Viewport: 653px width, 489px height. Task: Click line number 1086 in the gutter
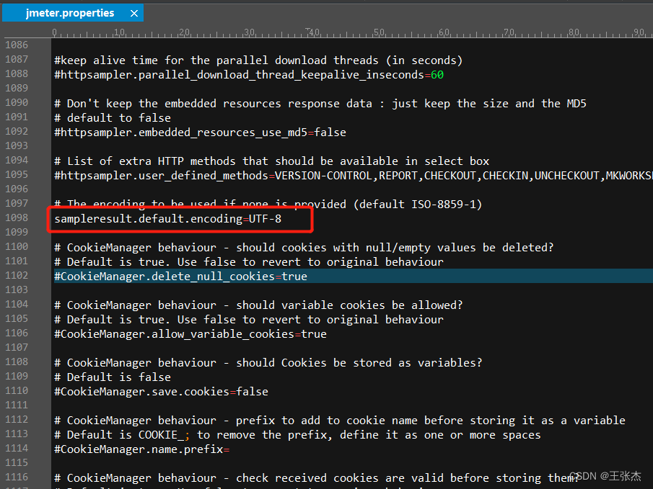[x=17, y=45]
